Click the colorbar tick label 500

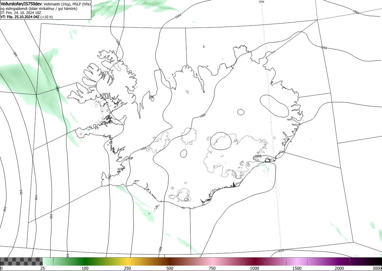click(x=170, y=268)
